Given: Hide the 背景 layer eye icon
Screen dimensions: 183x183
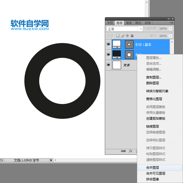Looking at the screenshot, I should pos(108,65).
